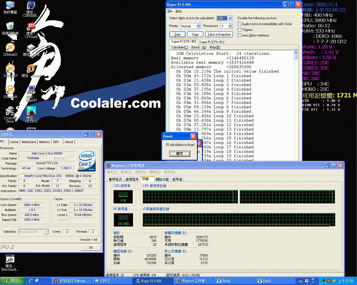Launch the ZD CPUmark shortcut
This screenshot has width=357, height=285.
[x=31, y=30]
